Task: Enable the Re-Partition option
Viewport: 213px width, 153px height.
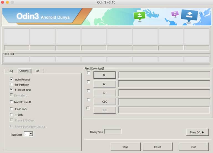Action: click(x=11, y=85)
